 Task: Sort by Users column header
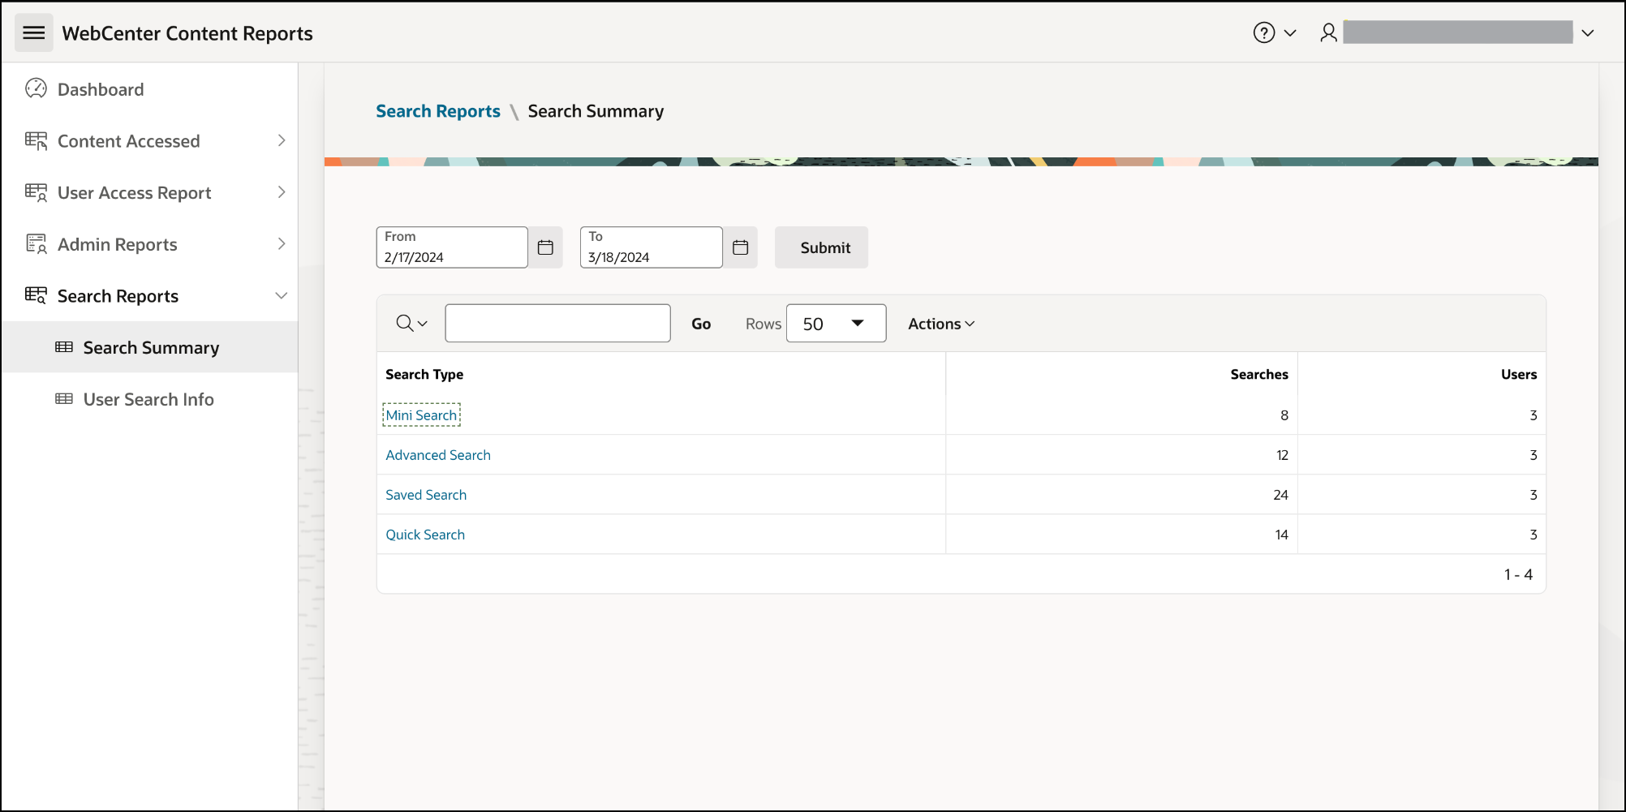(x=1519, y=374)
